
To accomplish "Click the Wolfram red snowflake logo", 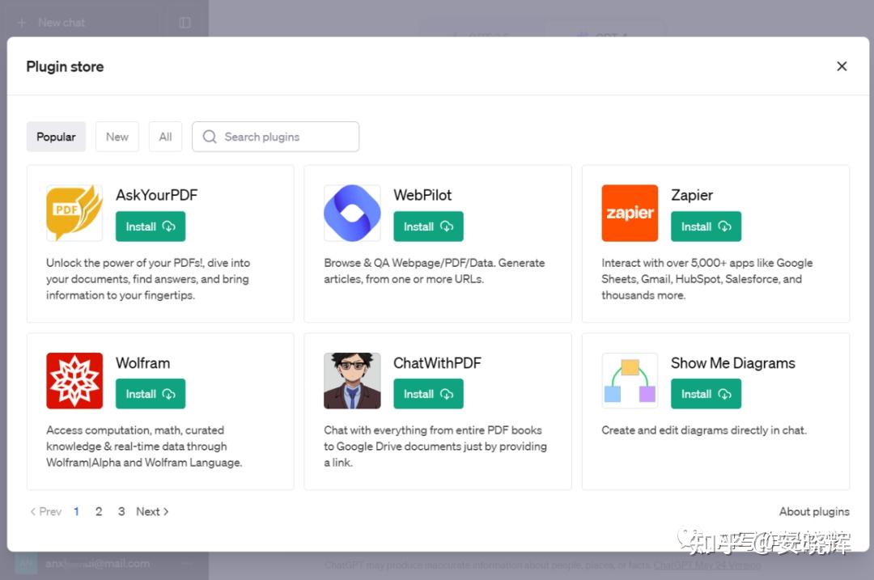I will [x=74, y=380].
